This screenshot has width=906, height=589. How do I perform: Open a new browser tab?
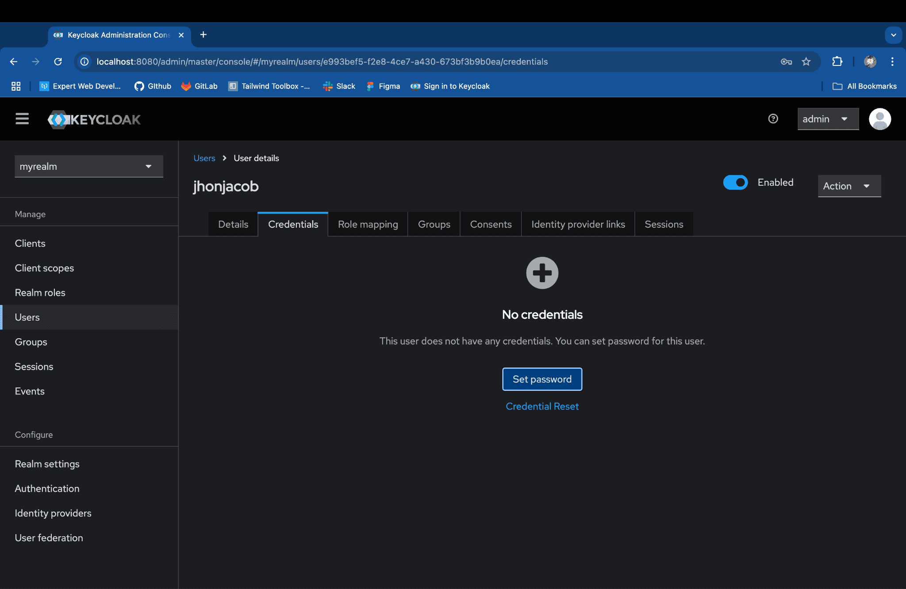tap(203, 34)
